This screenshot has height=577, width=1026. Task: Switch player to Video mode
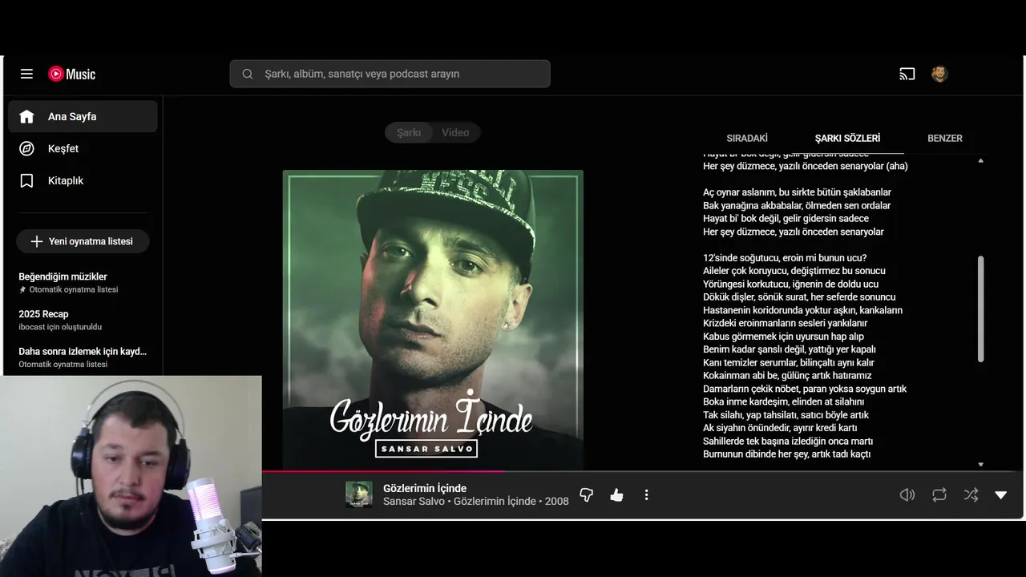click(x=455, y=132)
